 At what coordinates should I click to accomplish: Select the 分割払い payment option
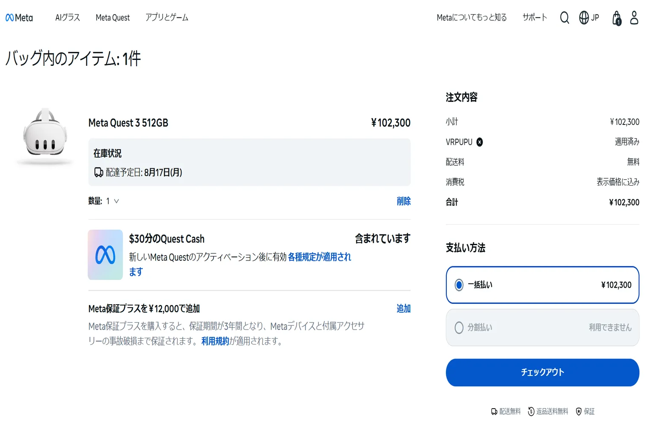(542, 328)
